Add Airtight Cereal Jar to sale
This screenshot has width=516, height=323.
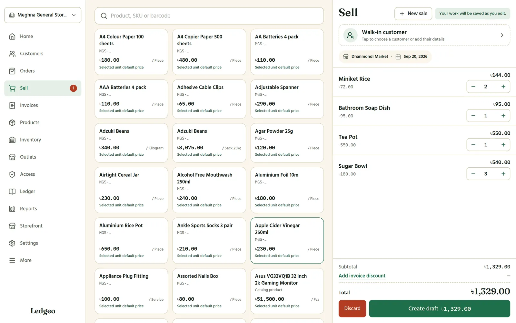pyautogui.click(x=131, y=190)
